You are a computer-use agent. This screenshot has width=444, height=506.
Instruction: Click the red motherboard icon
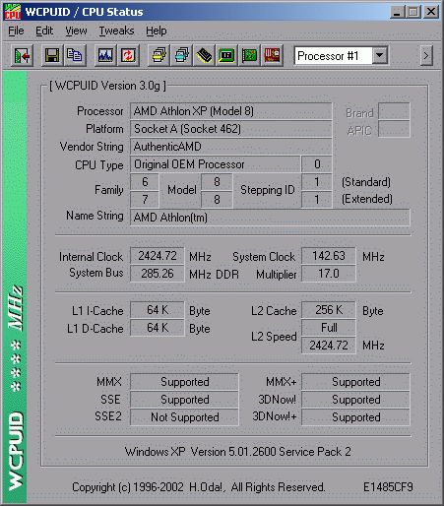point(272,56)
